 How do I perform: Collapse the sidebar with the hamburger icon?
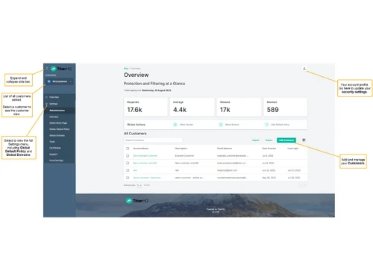tap(46, 68)
